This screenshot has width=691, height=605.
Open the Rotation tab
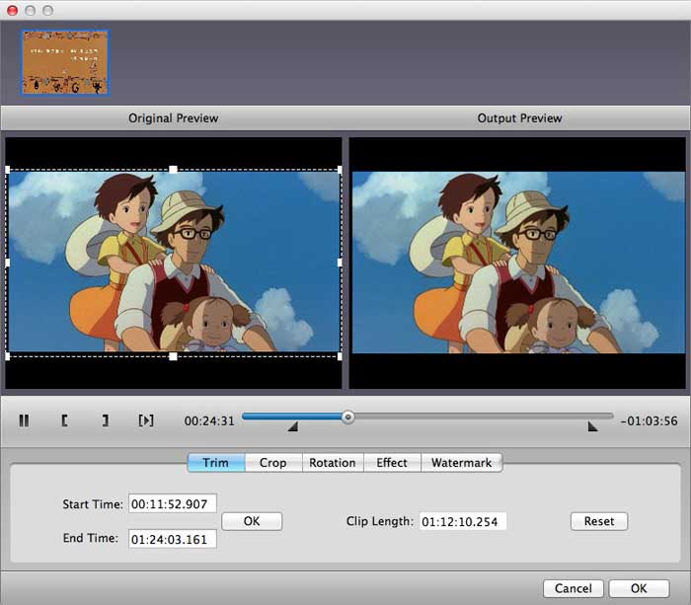pos(333,463)
